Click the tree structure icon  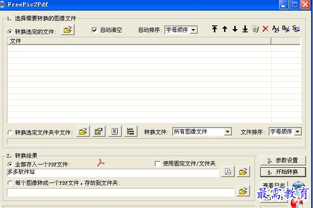coord(131,131)
